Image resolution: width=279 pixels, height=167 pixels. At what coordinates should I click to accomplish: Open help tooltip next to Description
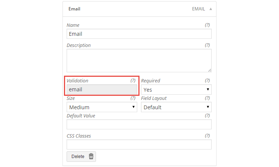pos(207,45)
